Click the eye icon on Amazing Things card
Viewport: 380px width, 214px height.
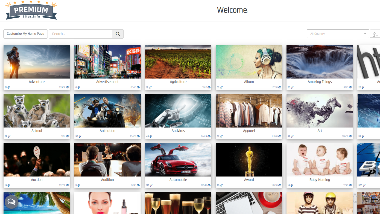tap(350, 87)
